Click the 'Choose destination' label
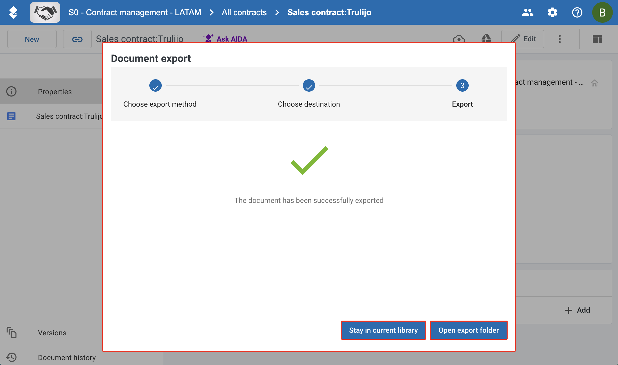The width and height of the screenshot is (618, 365). point(309,104)
